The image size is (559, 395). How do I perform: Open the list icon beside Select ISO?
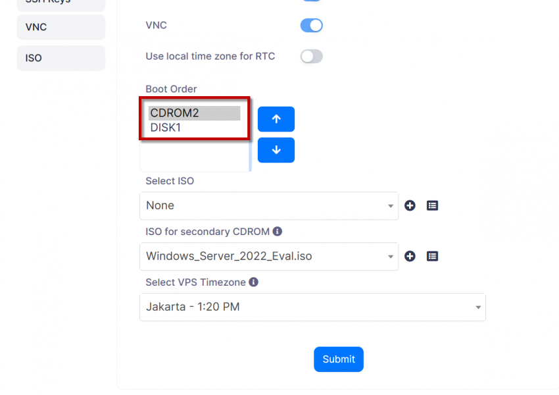coord(432,205)
